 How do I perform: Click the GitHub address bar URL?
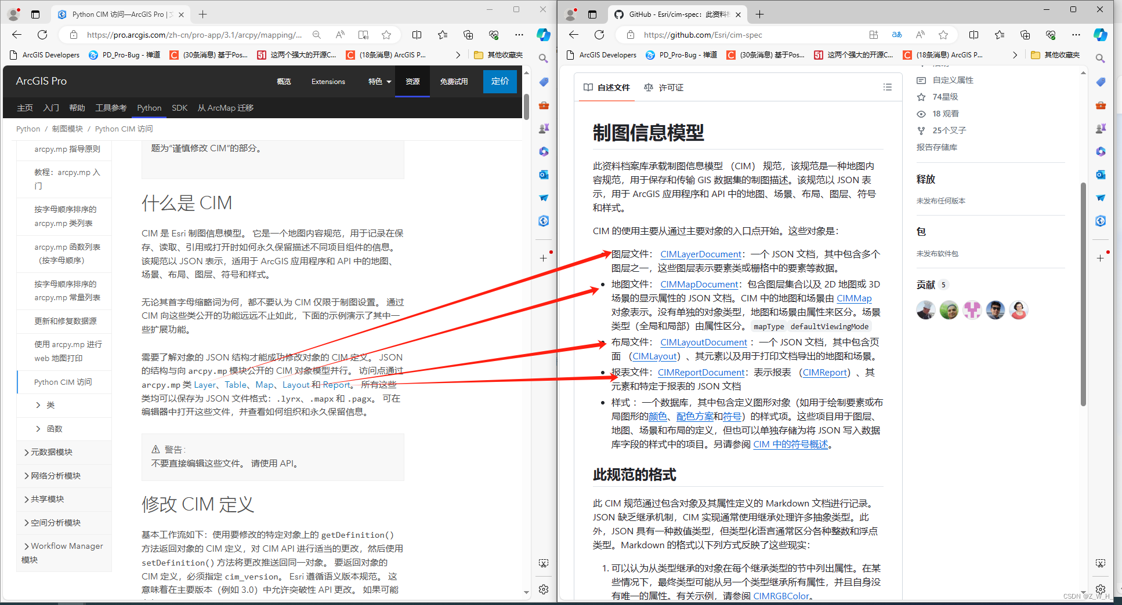703,35
